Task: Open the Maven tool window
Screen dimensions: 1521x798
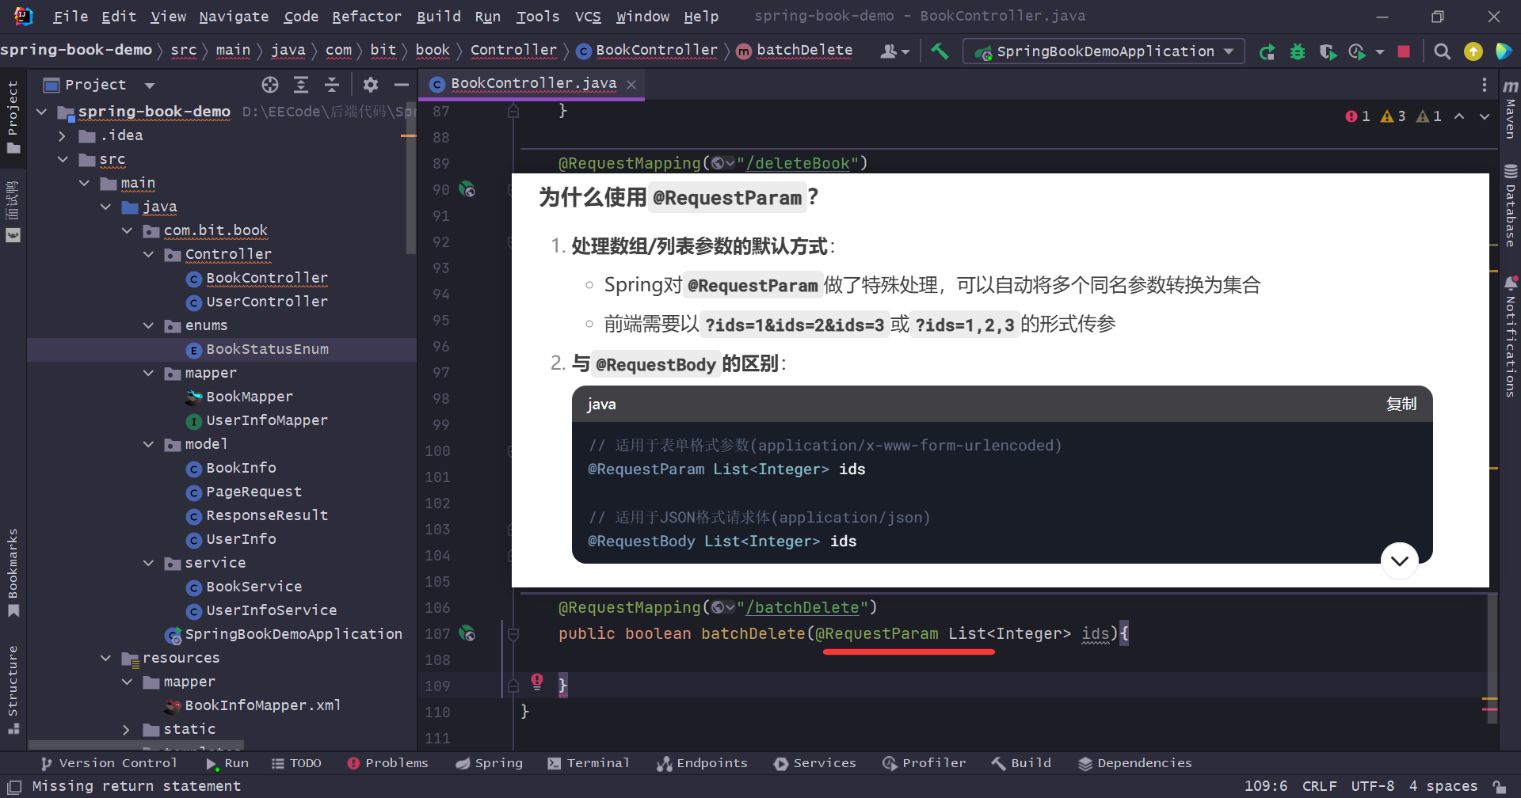Action: pos(1511,109)
